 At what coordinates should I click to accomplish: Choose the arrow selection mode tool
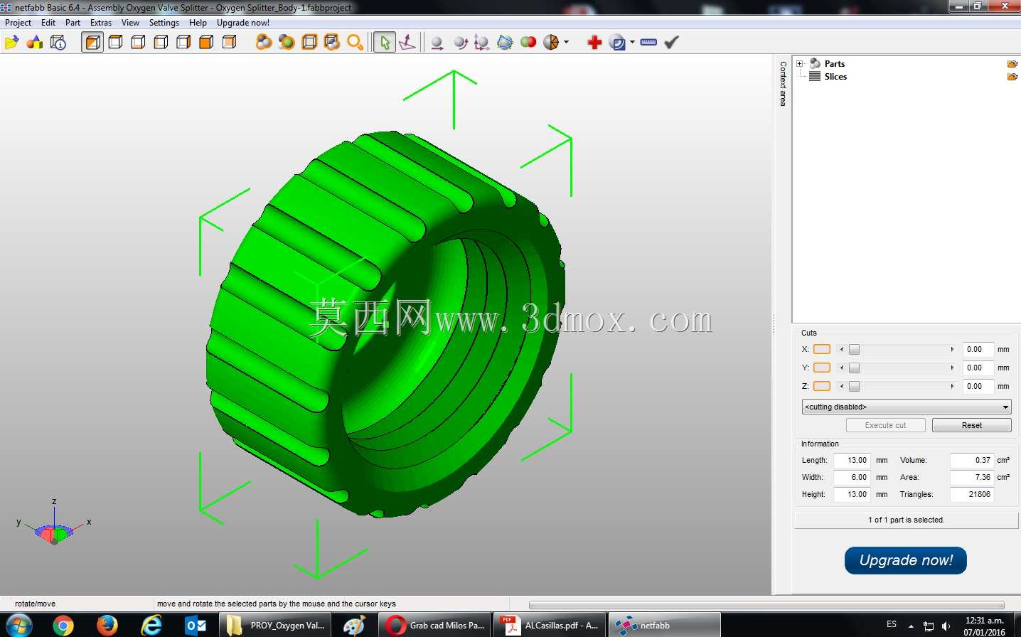point(384,43)
